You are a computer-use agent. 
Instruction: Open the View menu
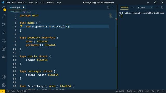click(x=31, y=2)
